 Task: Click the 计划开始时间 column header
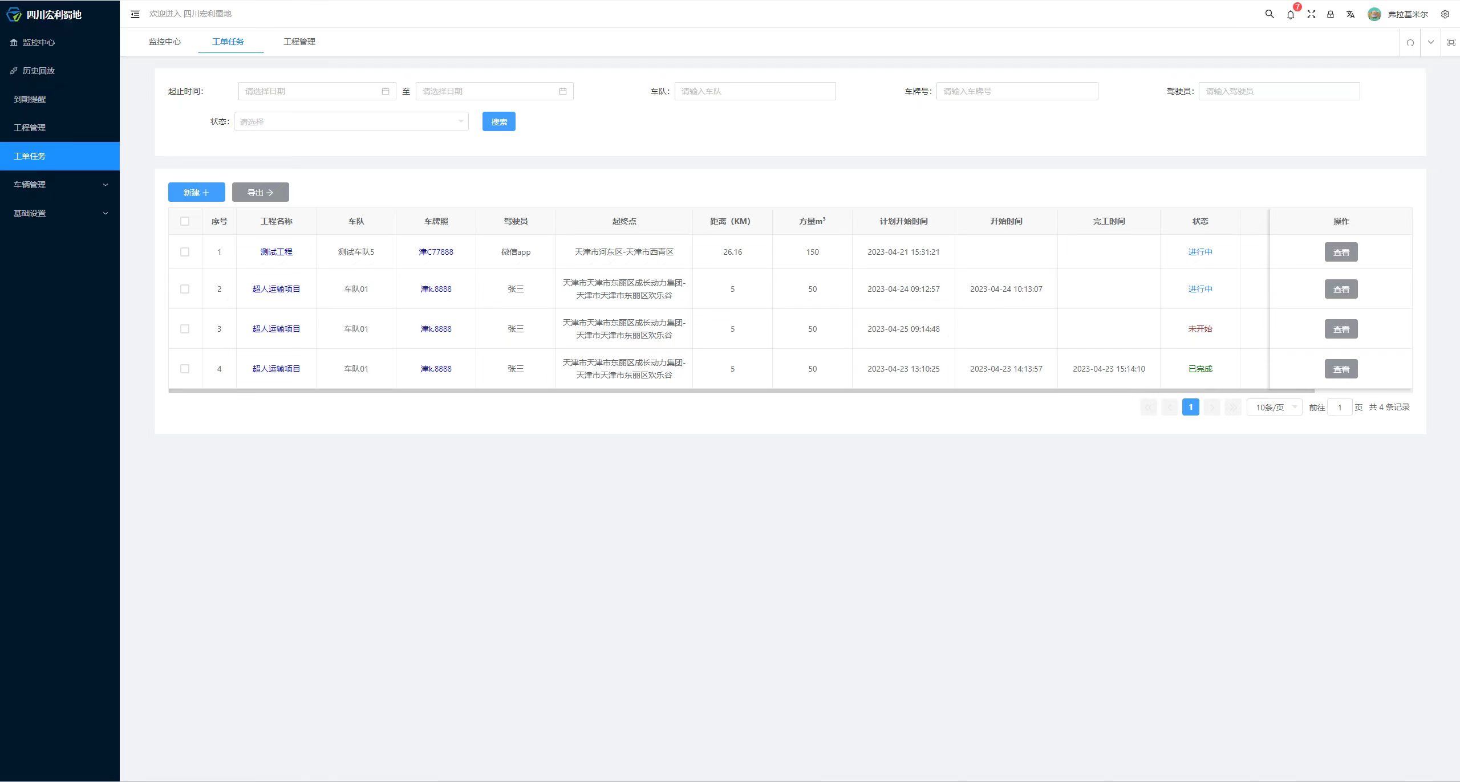(904, 221)
